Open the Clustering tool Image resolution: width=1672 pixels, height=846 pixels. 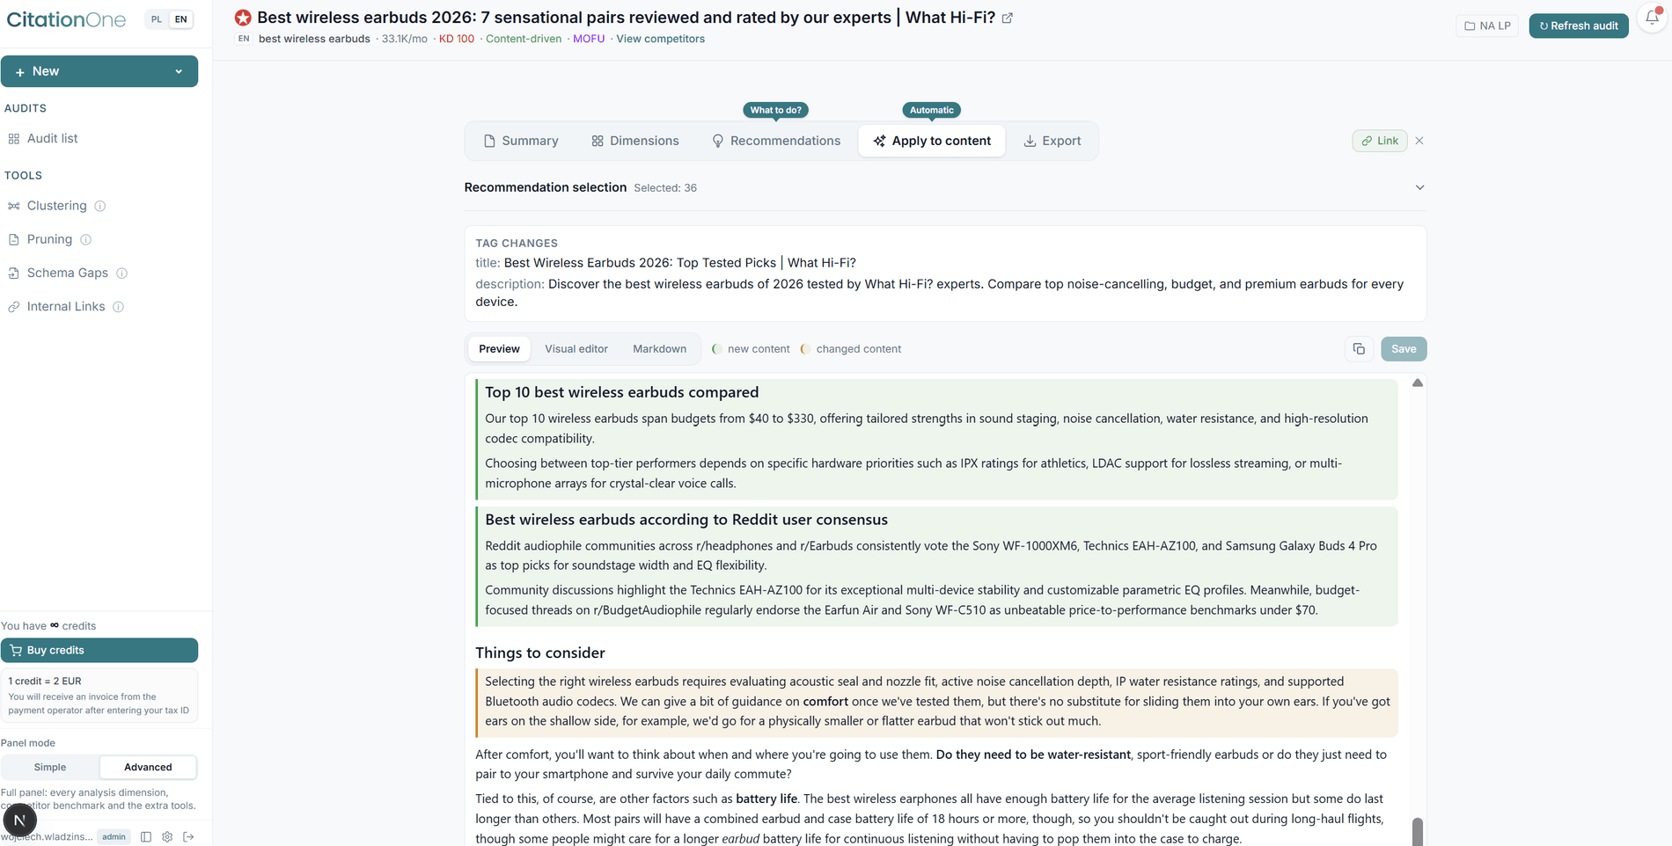pos(56,206)
